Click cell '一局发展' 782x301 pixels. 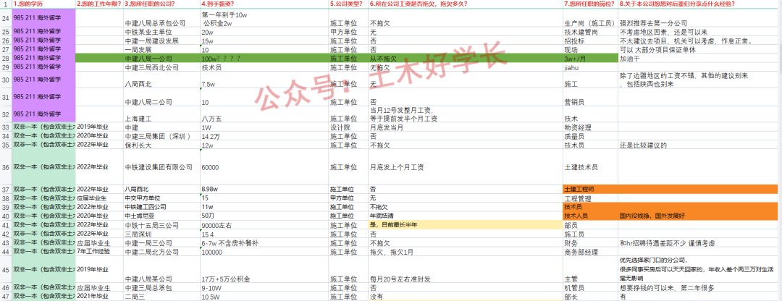(161, 50)
